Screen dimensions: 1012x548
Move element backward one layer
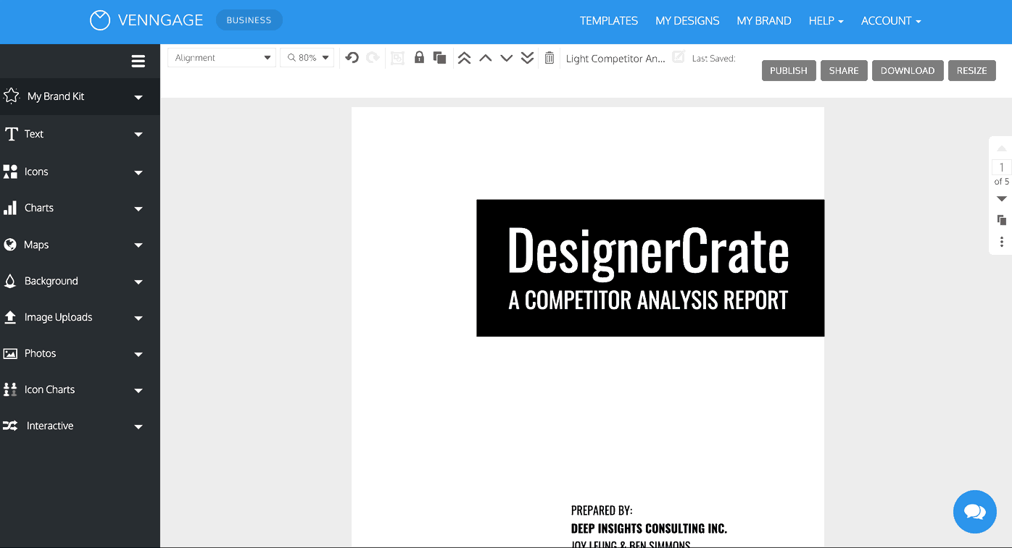[507, 58]
